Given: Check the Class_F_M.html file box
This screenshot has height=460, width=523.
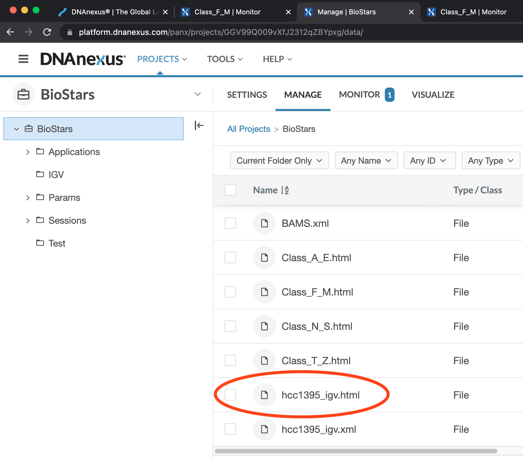Looking at the screenshot, I should coord(230,292).
